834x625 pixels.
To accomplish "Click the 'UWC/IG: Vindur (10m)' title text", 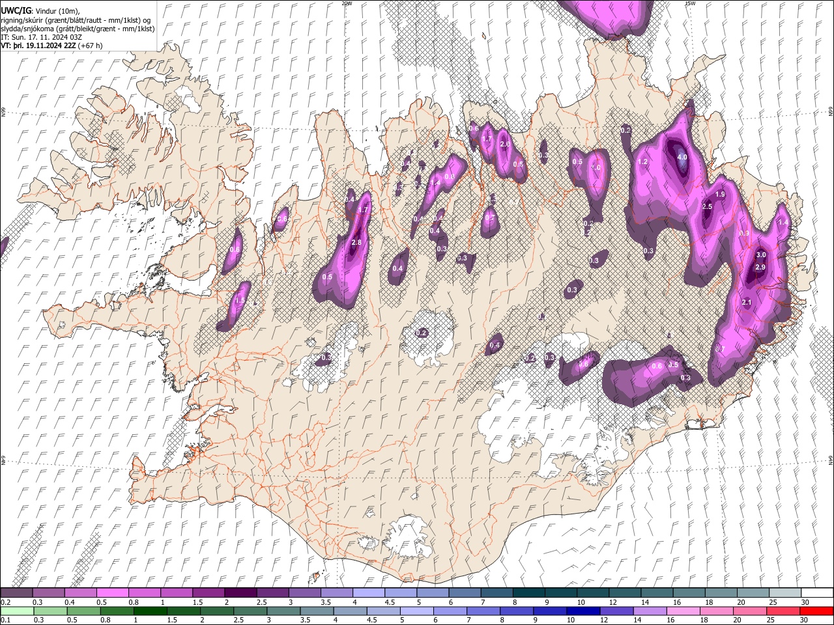I will (x=40, y=11).
